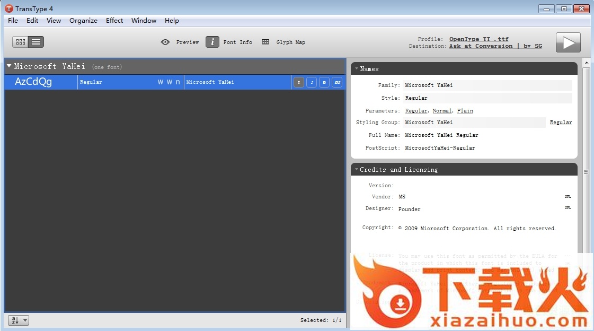
Task: Collapse the Microsoft YaHei font family group
Action: pos(9,66)
